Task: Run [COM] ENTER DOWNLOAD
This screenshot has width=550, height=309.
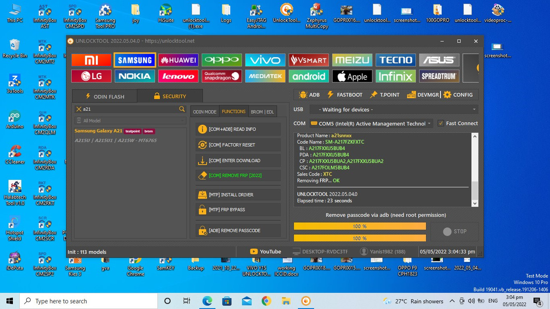Action: pos(238,161)
